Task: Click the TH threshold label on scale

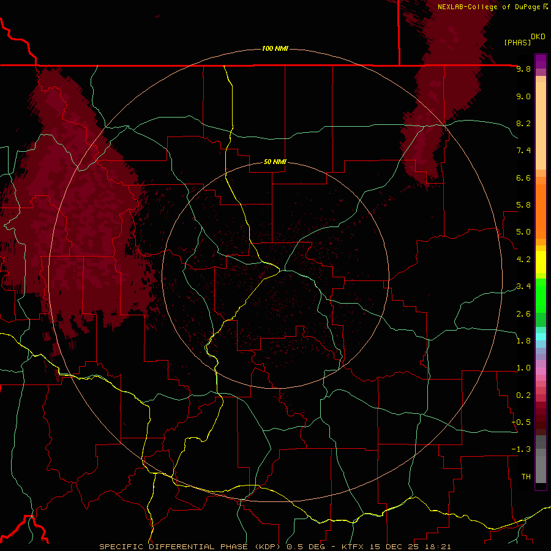Action: [x=526, y=477]
